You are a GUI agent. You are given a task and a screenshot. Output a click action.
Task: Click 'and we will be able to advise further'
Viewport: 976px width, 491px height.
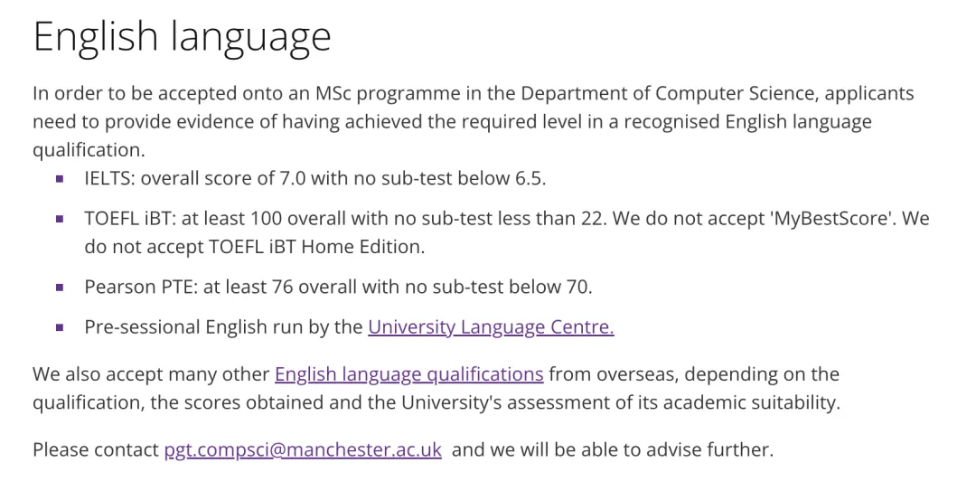(612, 449)
